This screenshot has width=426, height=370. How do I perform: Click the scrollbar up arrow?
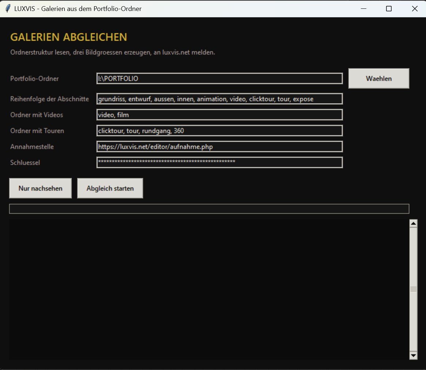[413, 223]
